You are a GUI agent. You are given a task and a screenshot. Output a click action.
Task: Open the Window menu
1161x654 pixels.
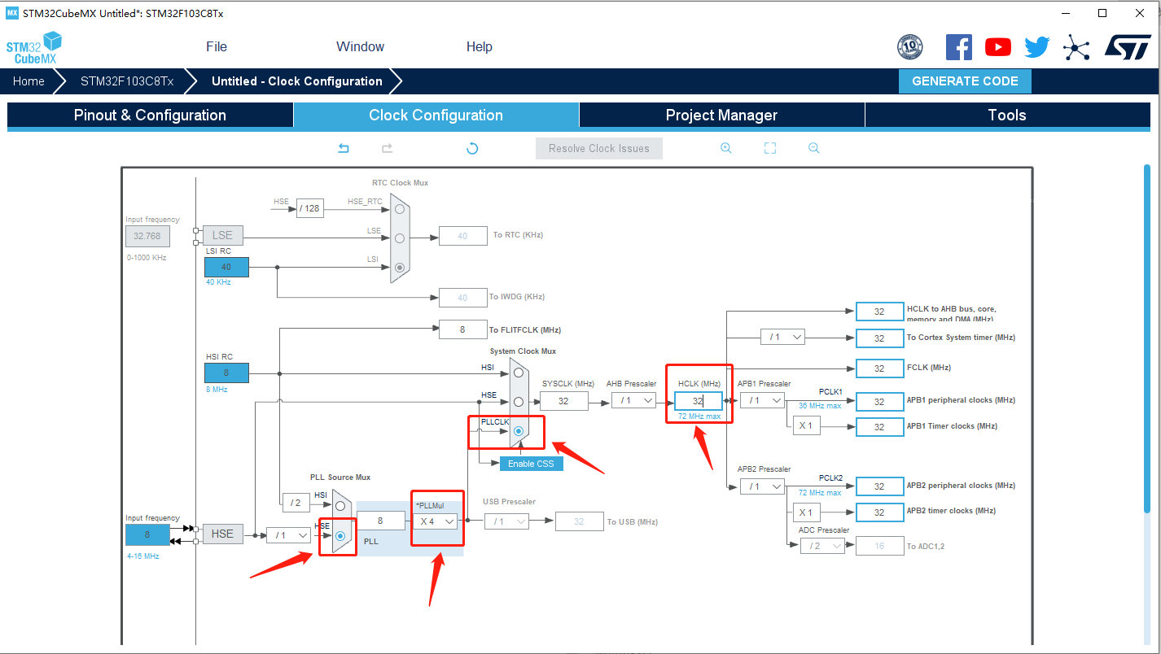tap(361, 47)
